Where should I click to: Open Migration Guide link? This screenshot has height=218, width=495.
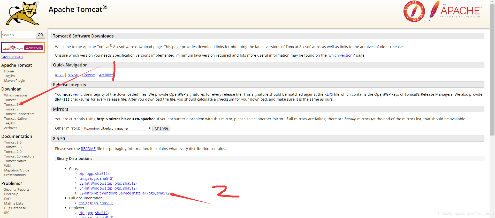tap(17, 170)
